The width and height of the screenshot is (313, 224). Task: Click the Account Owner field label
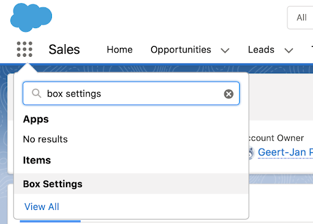pyautogui.click(x=276, y=138)
